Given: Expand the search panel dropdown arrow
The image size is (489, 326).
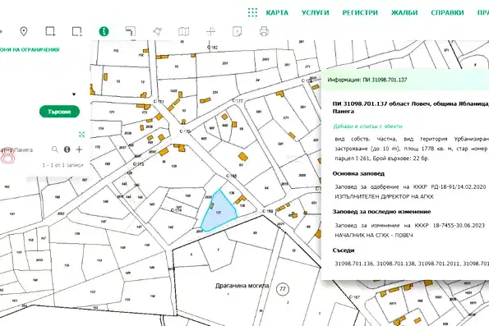Looking at the screenshot, I should 74,94.
